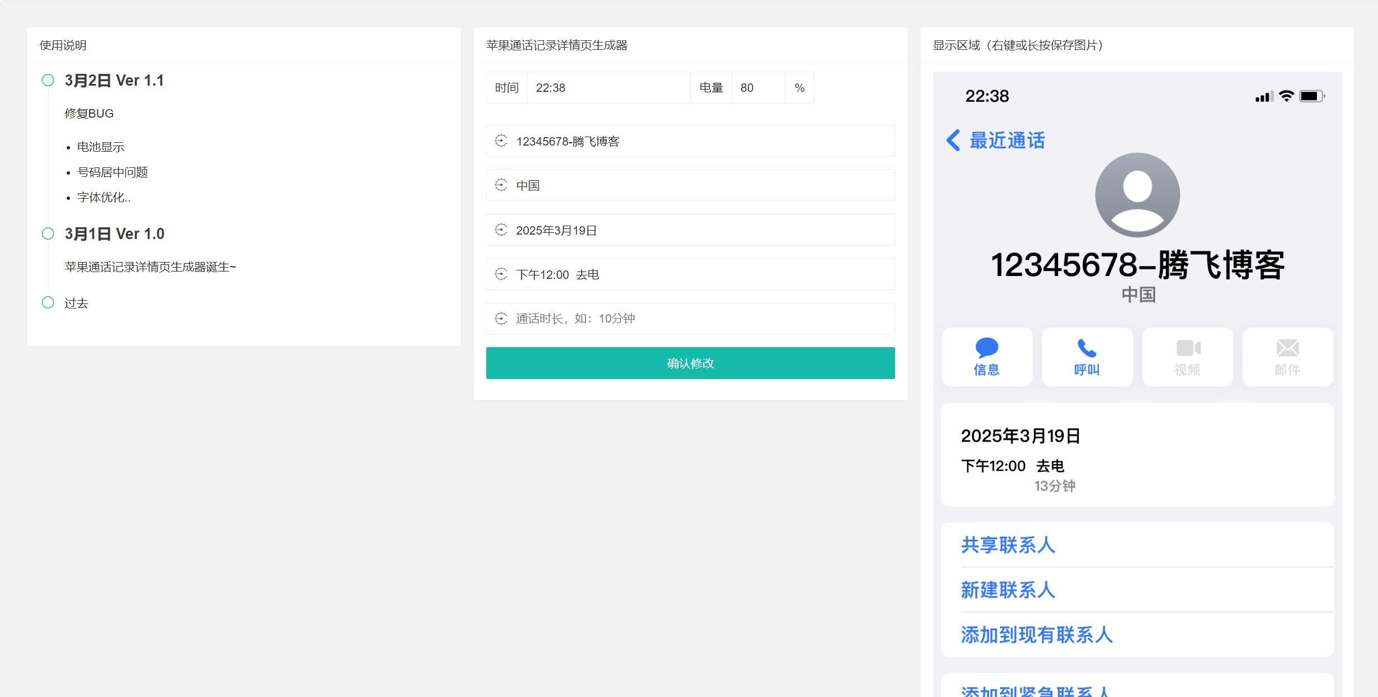
Task: Click the large 12345678–腾飞博客 preview name
Action: point(1137,264)
